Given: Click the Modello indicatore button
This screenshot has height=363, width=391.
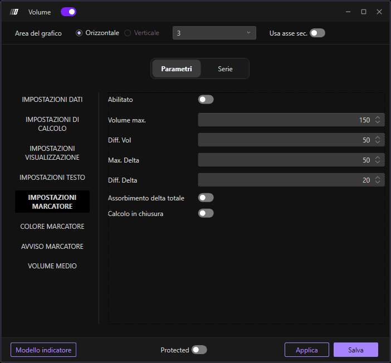Looking at the screenshot, I should click(43, 350).
